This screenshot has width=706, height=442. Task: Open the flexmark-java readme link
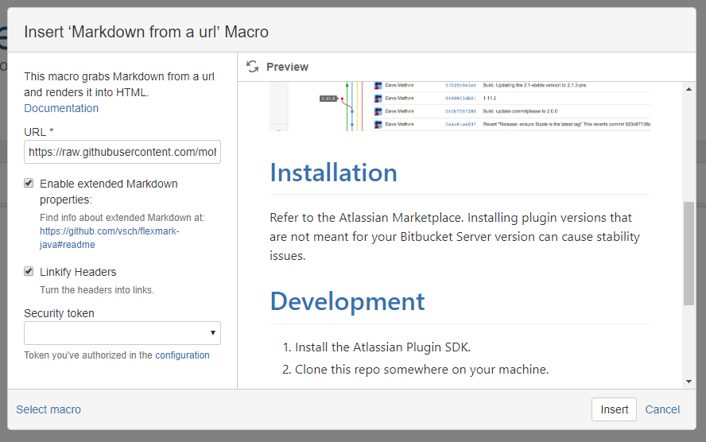point(110,238)
